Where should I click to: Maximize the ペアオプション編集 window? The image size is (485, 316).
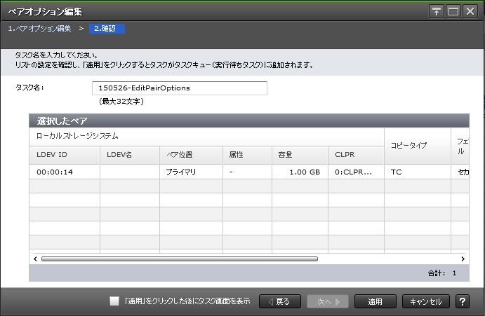(x=453, y=12)
